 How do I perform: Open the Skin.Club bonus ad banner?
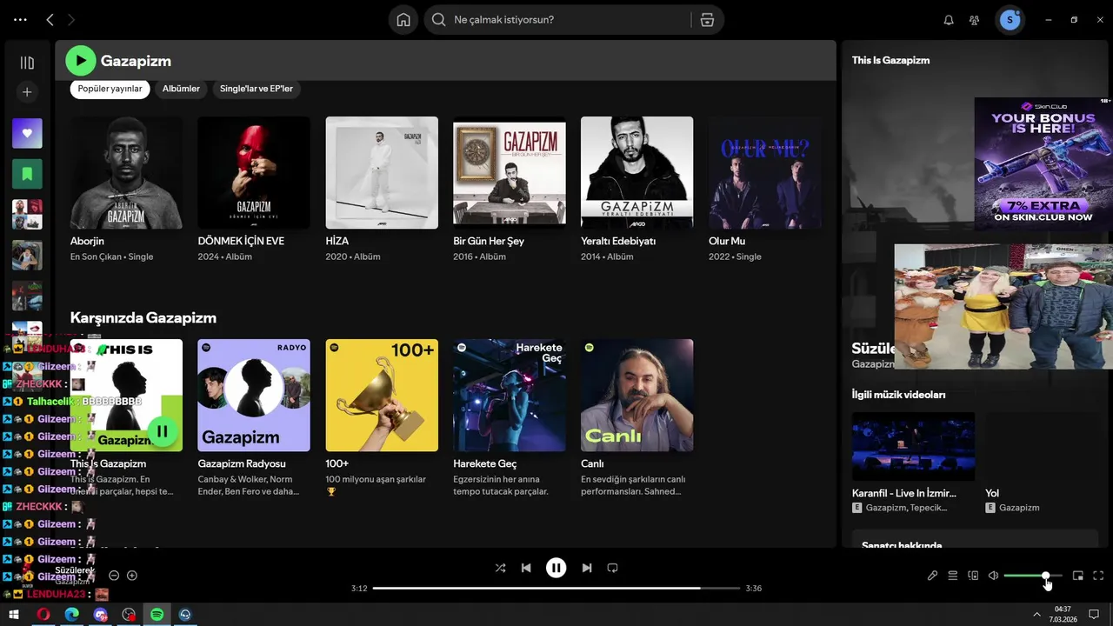click(1043, 163)
